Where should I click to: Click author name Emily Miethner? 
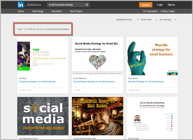point(80,78)
